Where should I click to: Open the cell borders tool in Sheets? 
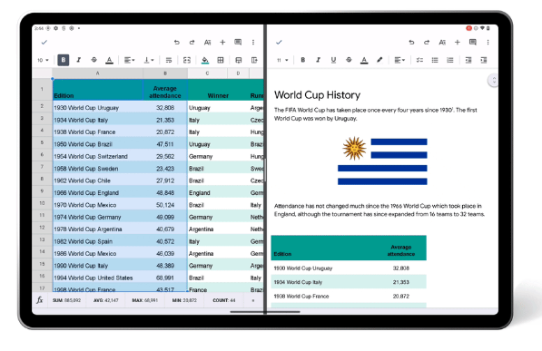[221, 60]
